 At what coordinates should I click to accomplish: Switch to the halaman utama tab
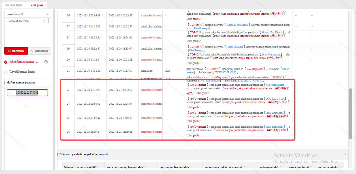coord(14,5)
